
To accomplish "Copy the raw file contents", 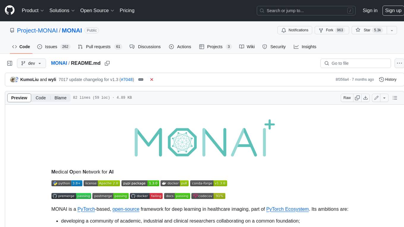I will [x=357, y=98].
